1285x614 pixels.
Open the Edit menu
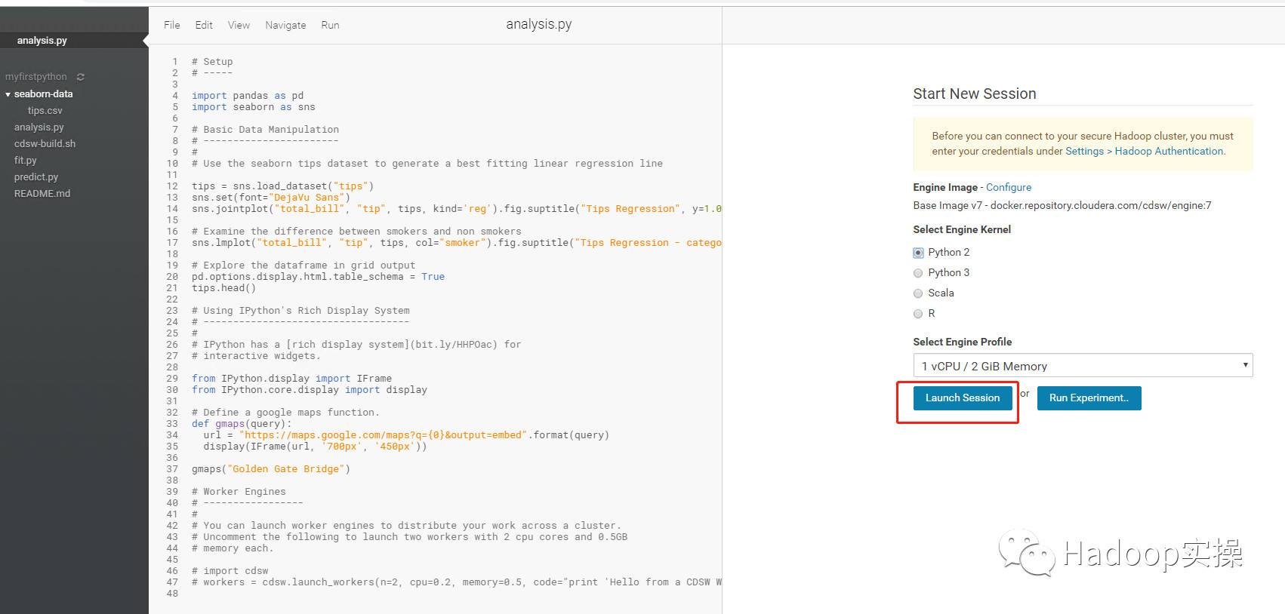[x=204, y=25]
